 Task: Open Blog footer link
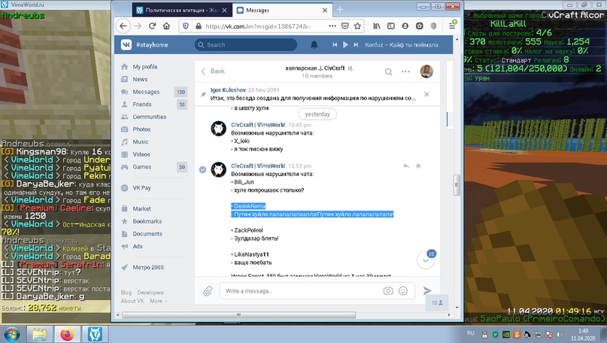pyautogui.click(x=126, y=293)
